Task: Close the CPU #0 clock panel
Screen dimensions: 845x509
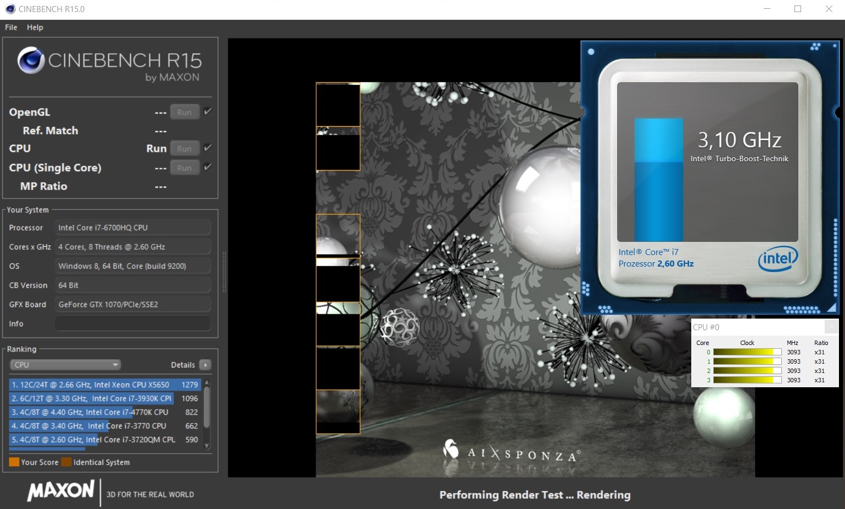Action: (831, 326)
